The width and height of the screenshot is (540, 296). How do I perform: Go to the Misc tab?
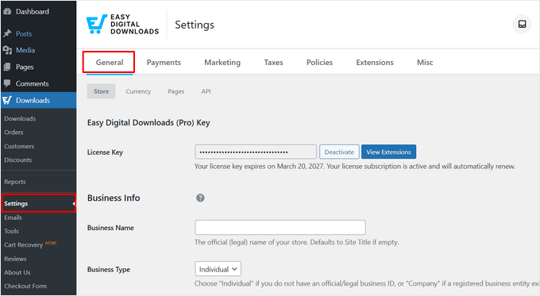tap(425, 63)
